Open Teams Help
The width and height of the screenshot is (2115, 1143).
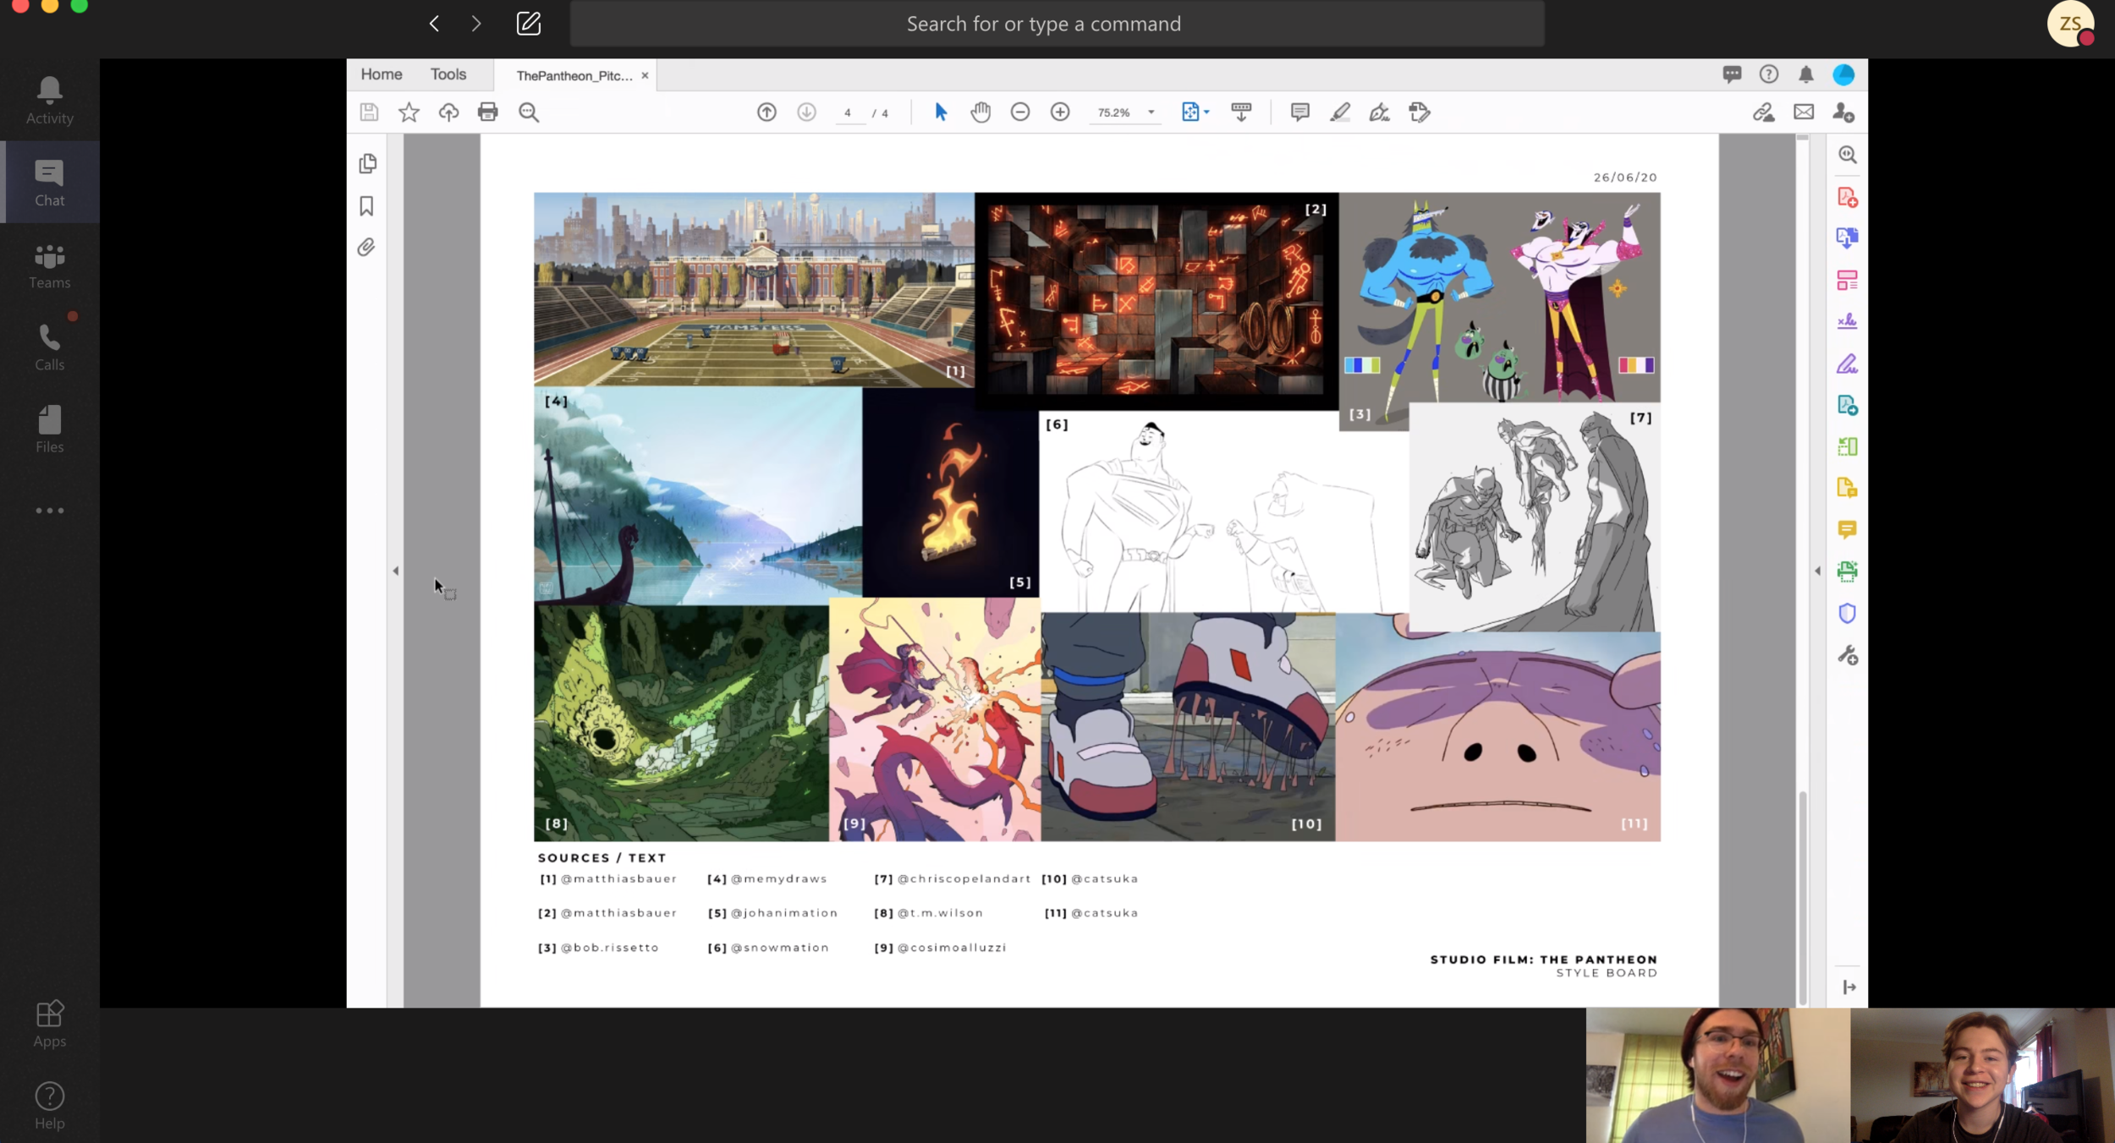(49, 1105)
